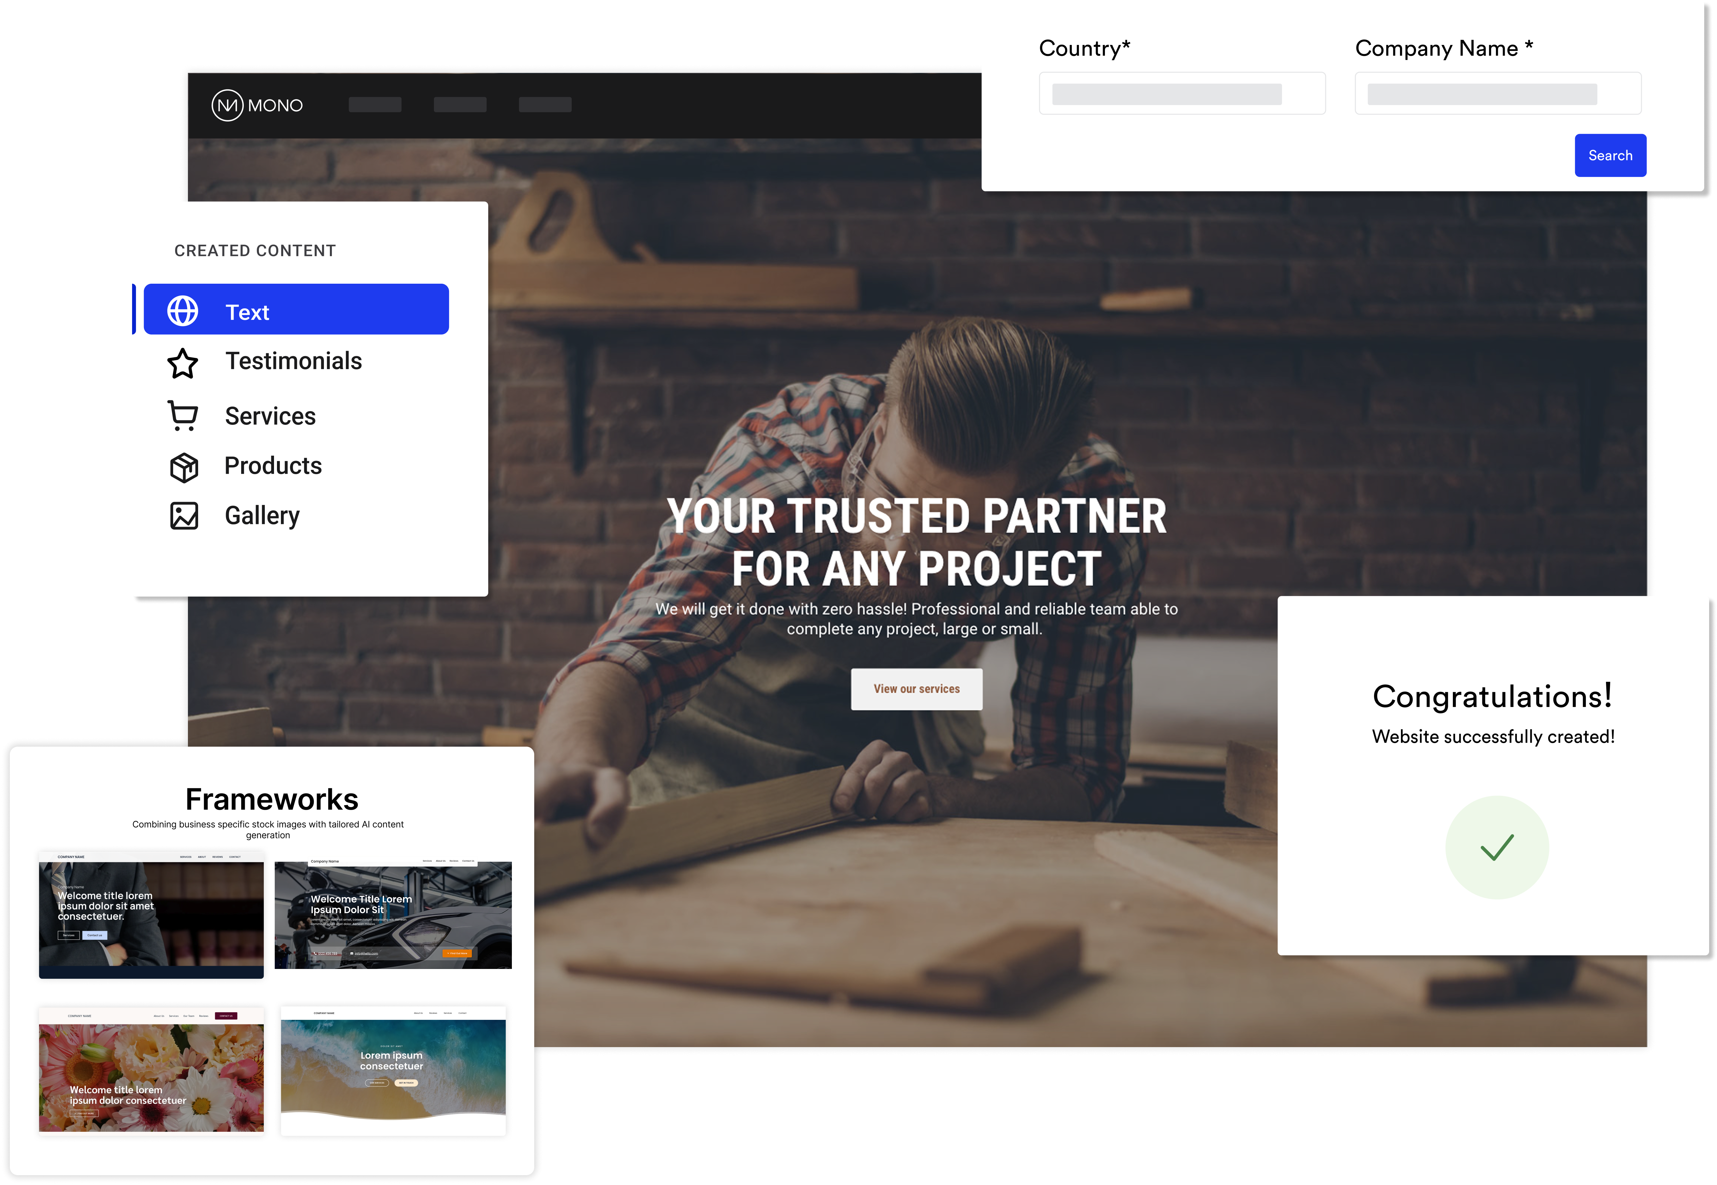Open the SERVICES nav item on the business template
The image size is (1717, 1185).
(x=186, y=857)
